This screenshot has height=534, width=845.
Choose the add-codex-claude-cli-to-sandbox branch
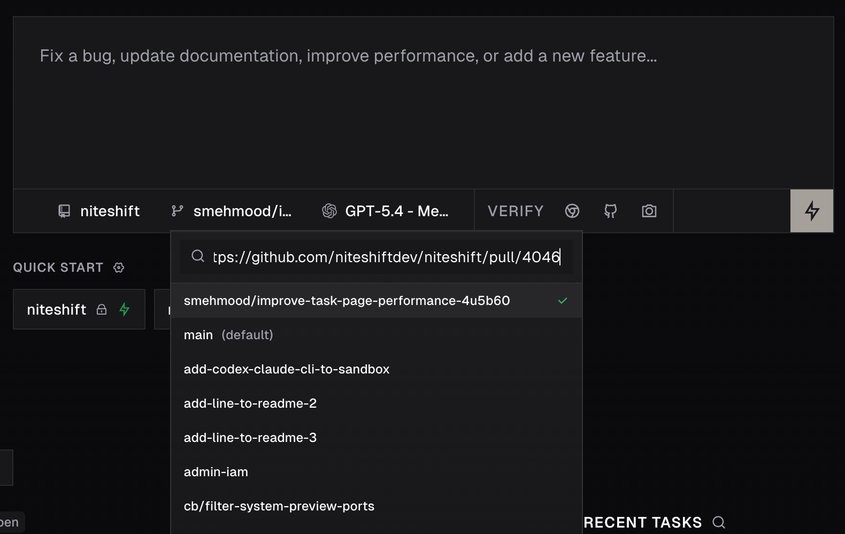tap(287, 369)
